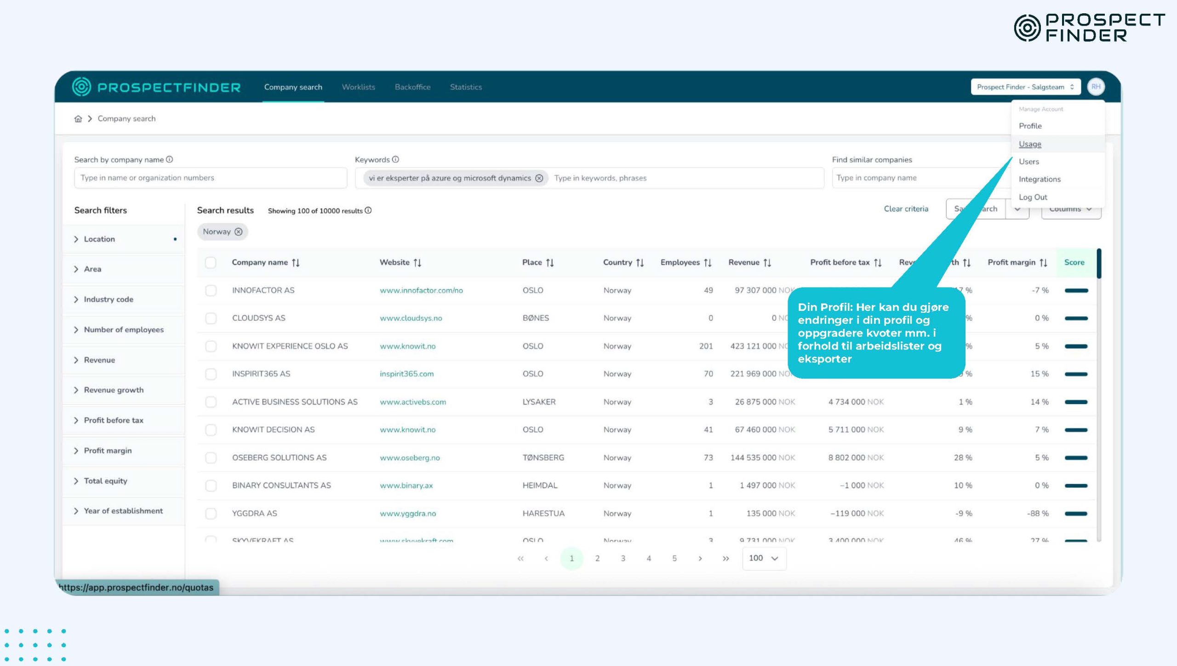Image resolution: width=1177 pixels, height=666 pixels.
Task: Open the rows-per-page 100 dropdown
Action: tap(764, 559)
